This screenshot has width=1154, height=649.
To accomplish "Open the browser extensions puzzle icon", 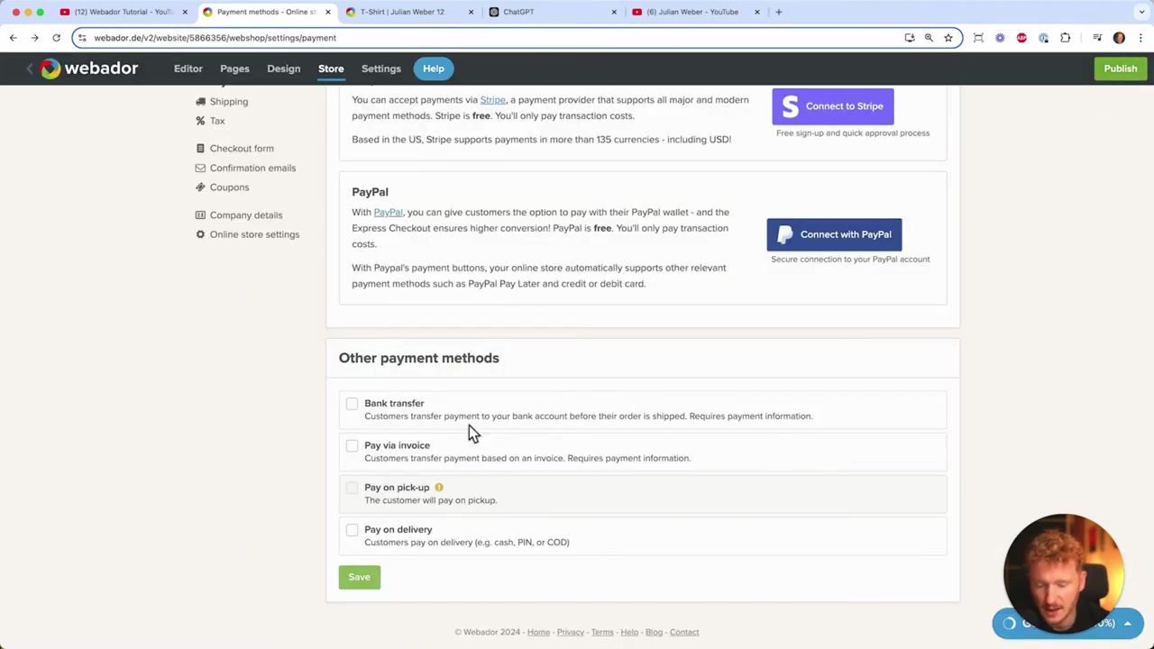I will click(x=1066, y=38).
